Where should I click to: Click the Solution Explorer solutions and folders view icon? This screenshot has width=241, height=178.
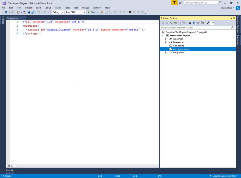click(175, 23)
